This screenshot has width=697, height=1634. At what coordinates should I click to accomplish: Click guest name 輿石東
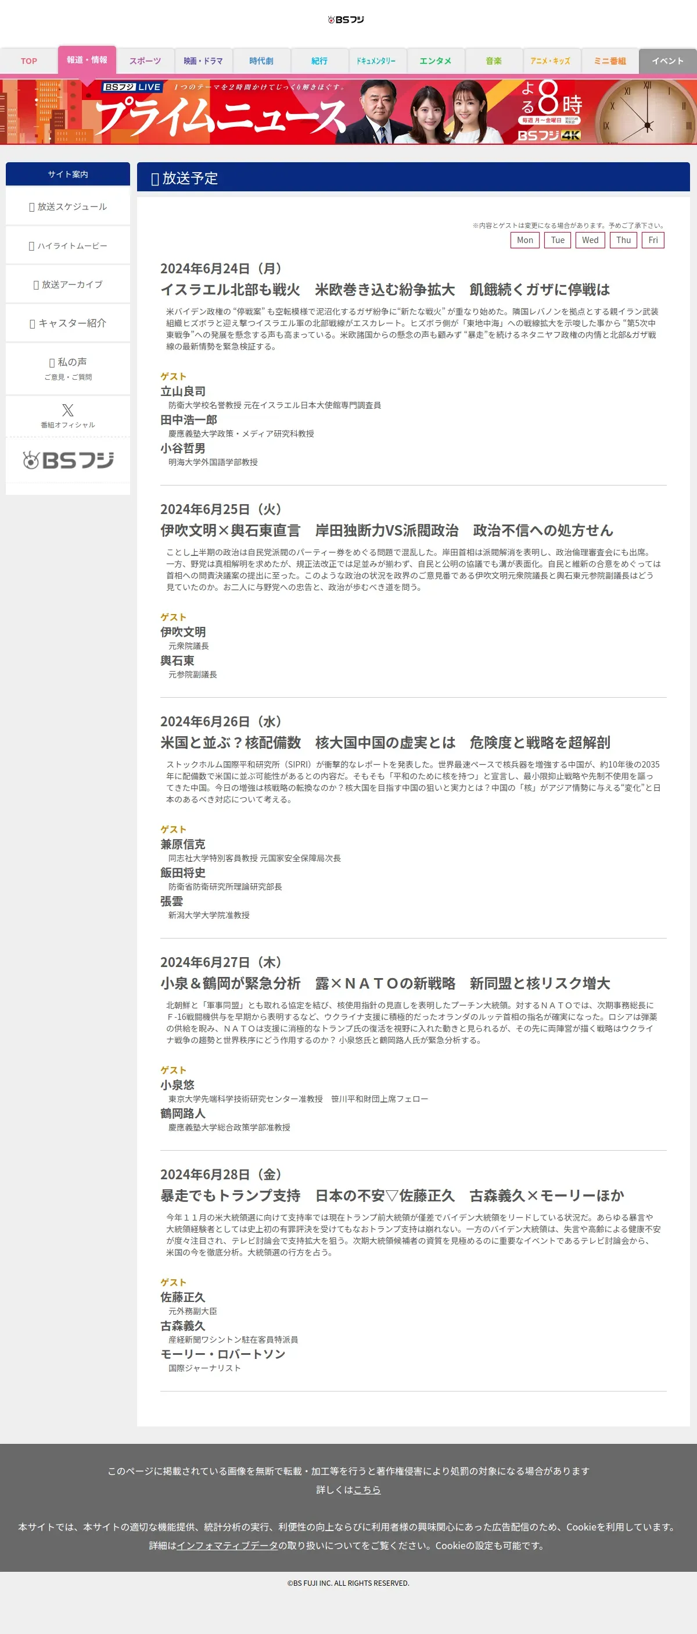(x=177, y=661)
